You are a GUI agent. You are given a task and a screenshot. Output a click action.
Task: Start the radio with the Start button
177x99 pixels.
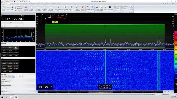8,8
